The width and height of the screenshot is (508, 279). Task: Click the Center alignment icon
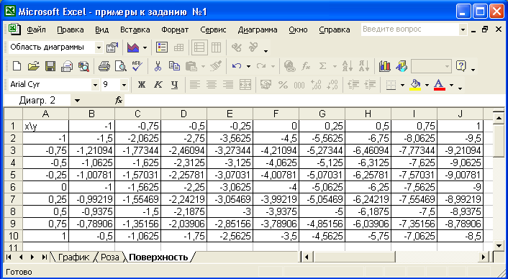tap(212, 85)
